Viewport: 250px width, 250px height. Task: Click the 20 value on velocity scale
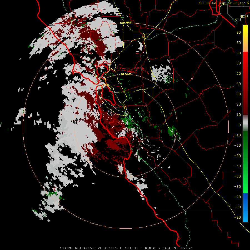pos(239,104)
